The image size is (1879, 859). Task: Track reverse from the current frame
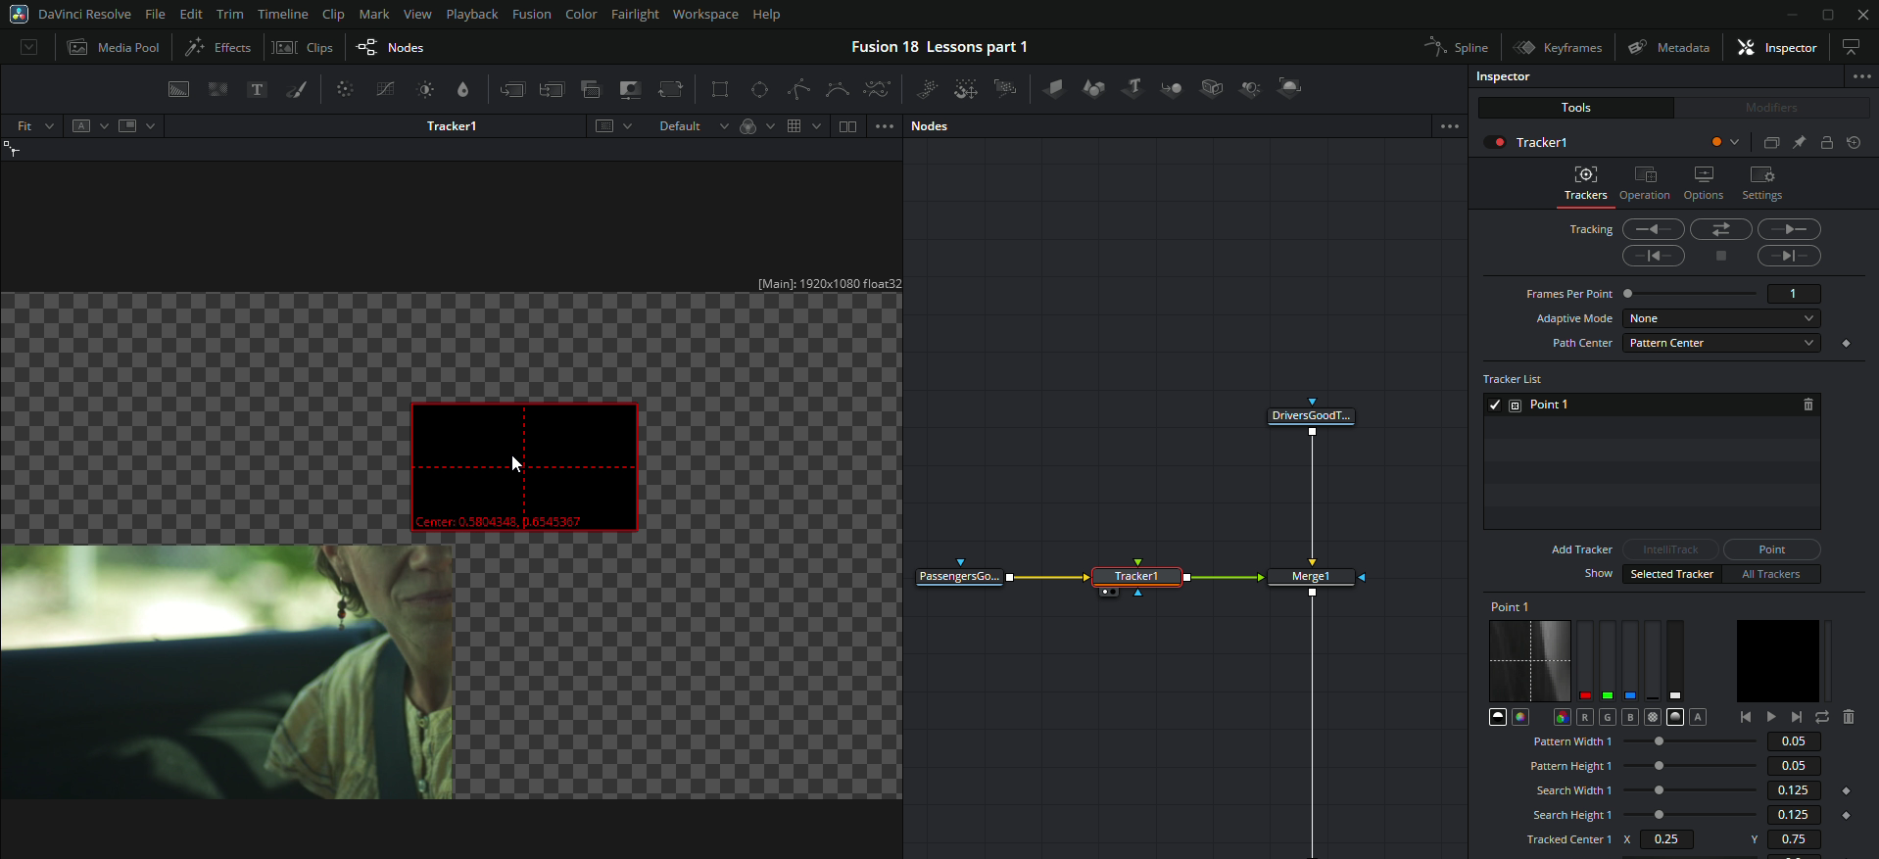pos(1654,229)
